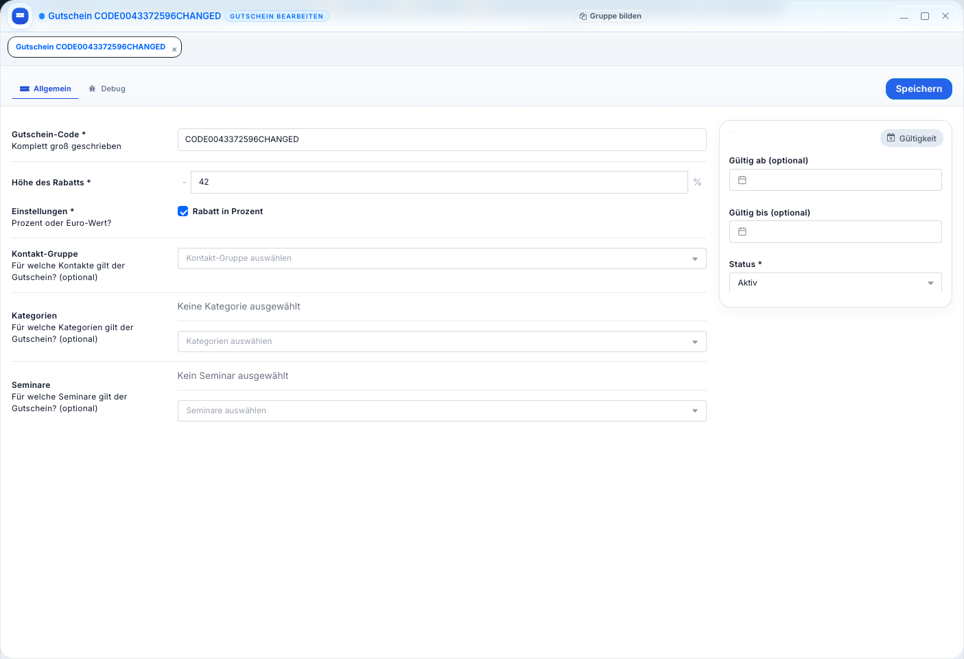Click the percent symbol next to discount
The image size is (964, 659).
point(697,182)
